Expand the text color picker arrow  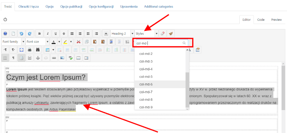click(x=59, y=42)
